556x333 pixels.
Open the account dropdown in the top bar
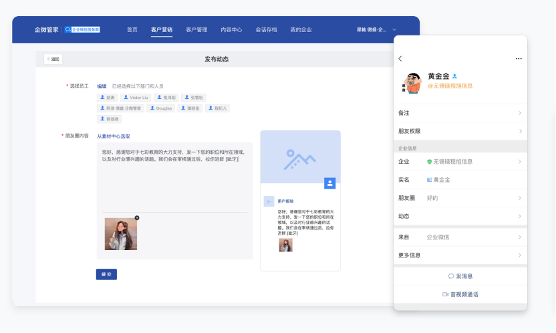[394, 30]
